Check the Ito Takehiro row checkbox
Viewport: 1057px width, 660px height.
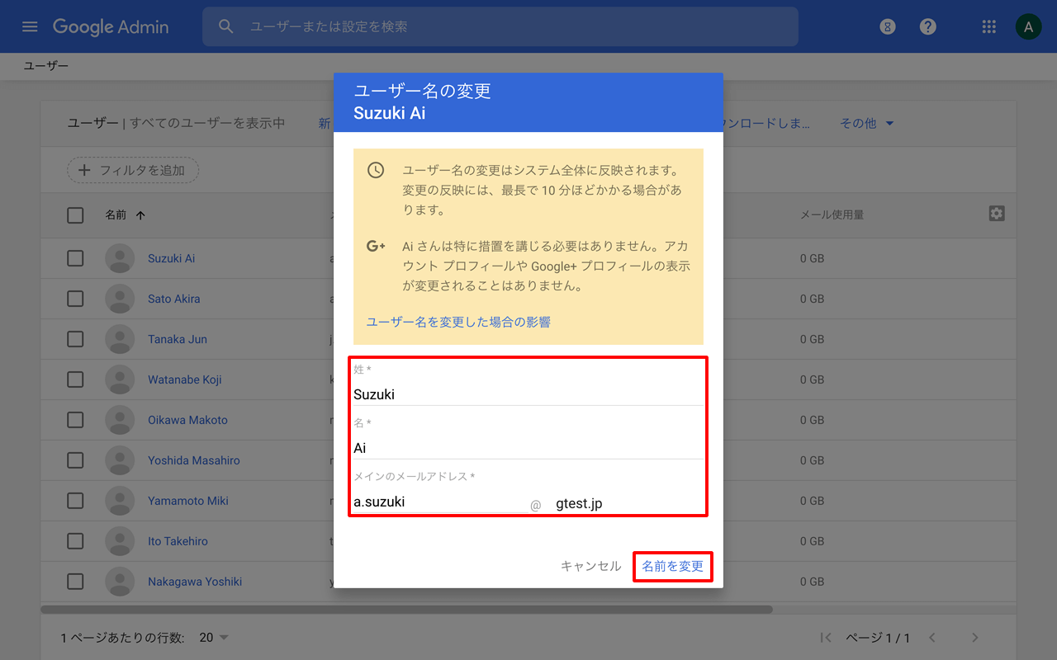point(75,541)
